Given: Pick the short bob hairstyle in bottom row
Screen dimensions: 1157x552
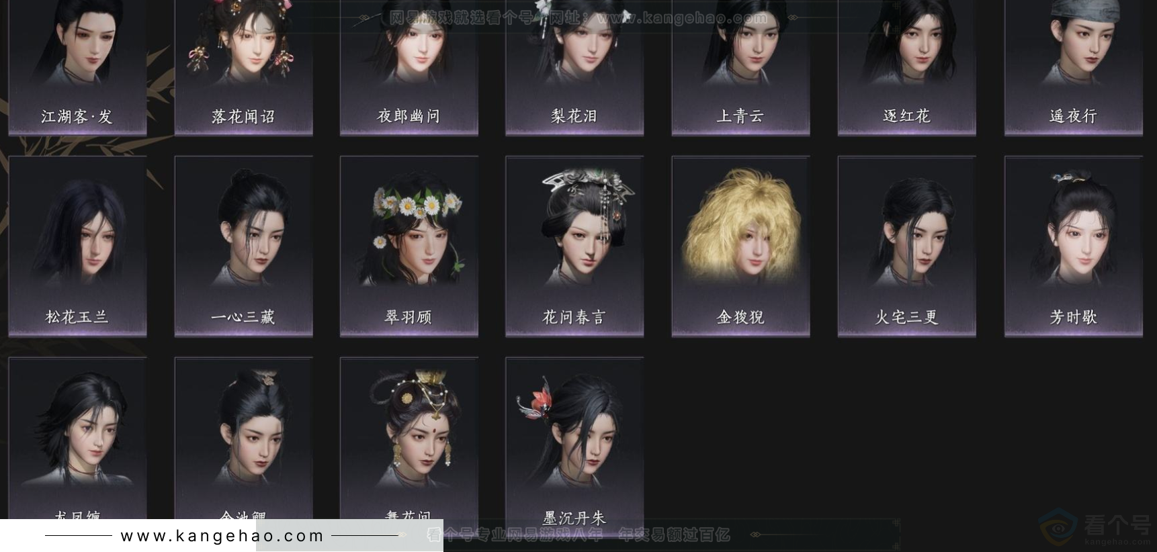Looking at the screenshot, I should click(77, 438).
